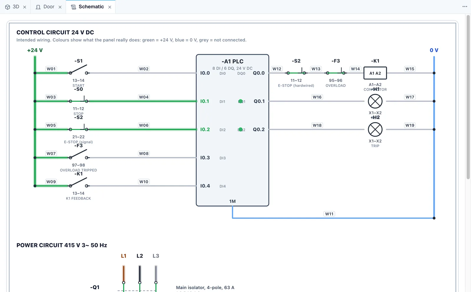
Task: Click the 3D cube icon on the tab
Action: (x=8, y=7)
